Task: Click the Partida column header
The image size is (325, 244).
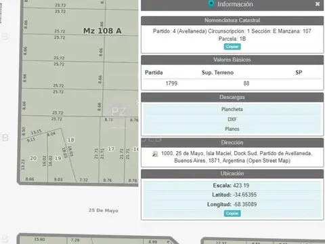Action: pos(154,73)
